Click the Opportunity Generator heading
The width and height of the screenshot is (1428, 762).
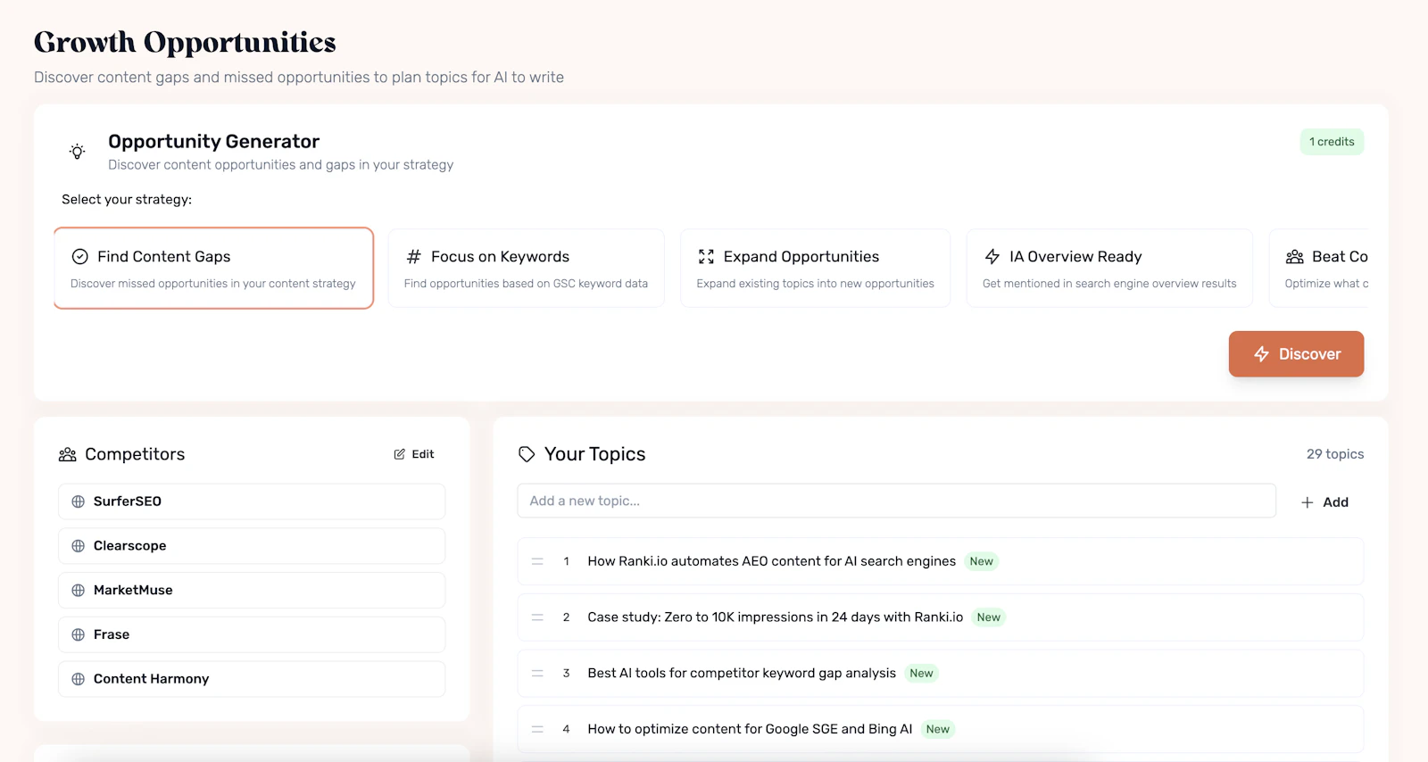[x=214, y=142]
